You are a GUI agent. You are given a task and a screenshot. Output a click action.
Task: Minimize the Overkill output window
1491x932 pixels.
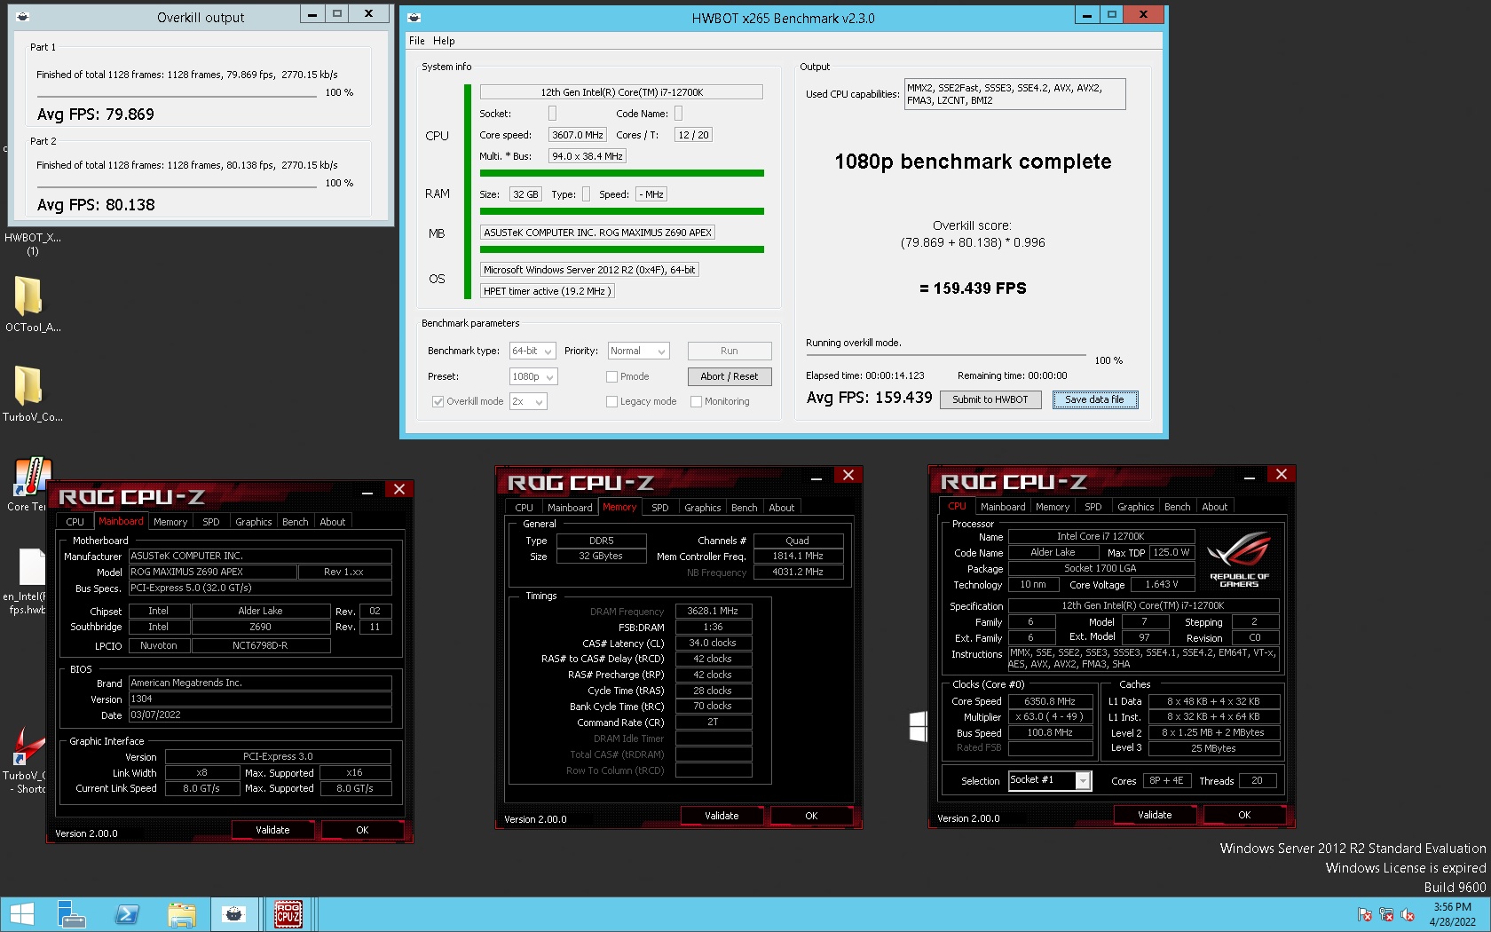pos(312,14)
